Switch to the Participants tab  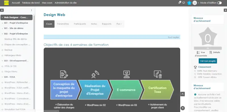point(80,24)
